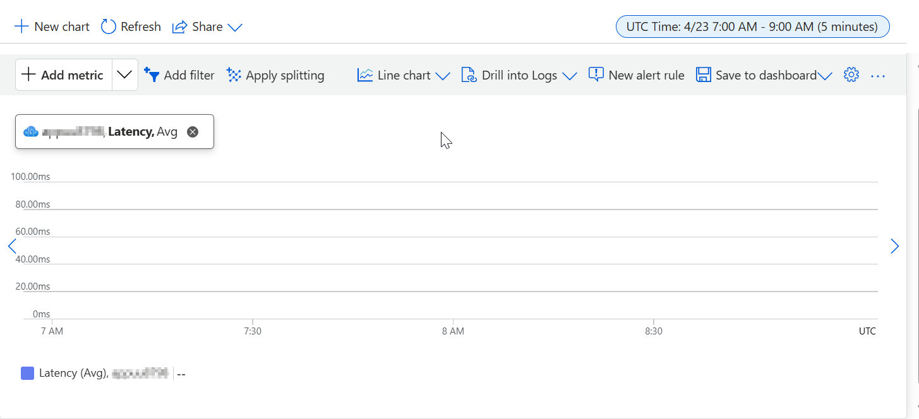919x419 pixels.
Task: Click the New alert rule icon
Action: coord(596,75)
